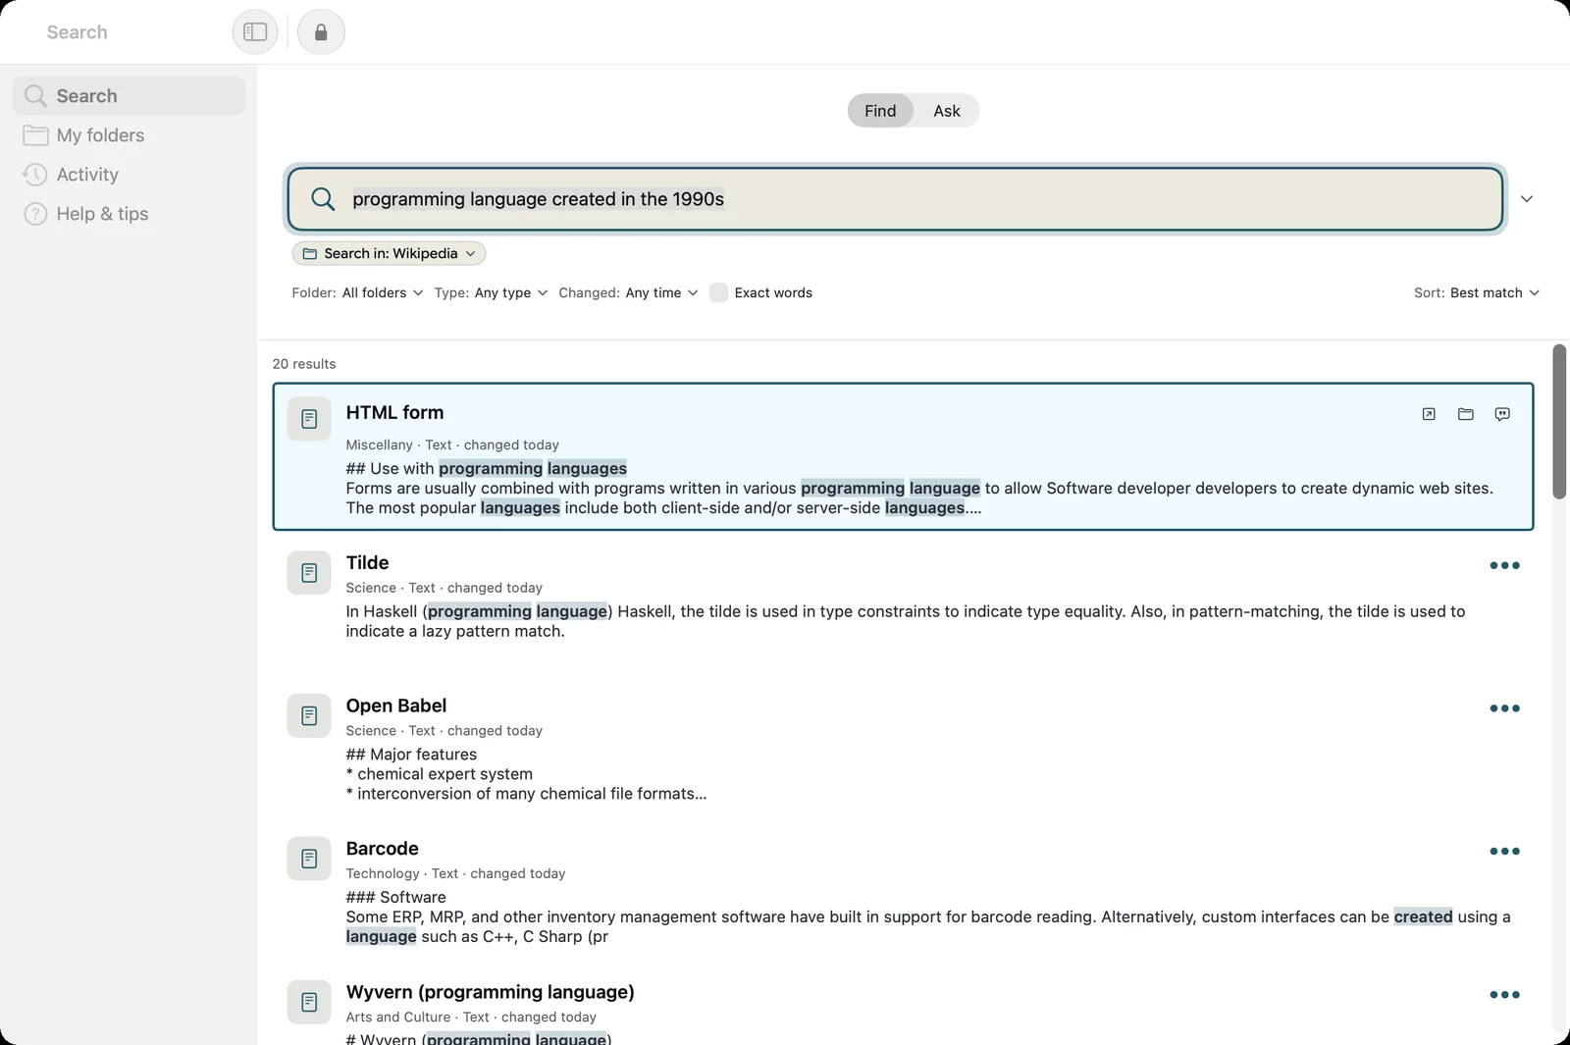This screenshot has width=1570, height=1045.
Task: Open the Search in: Wikipedia dropdown
Action: point(389,253)
